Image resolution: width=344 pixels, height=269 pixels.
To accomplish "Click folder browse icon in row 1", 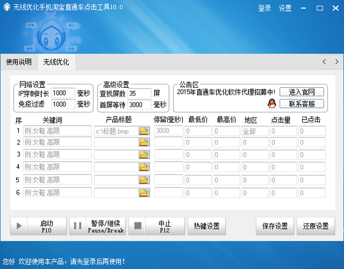I will pos(143,131).
